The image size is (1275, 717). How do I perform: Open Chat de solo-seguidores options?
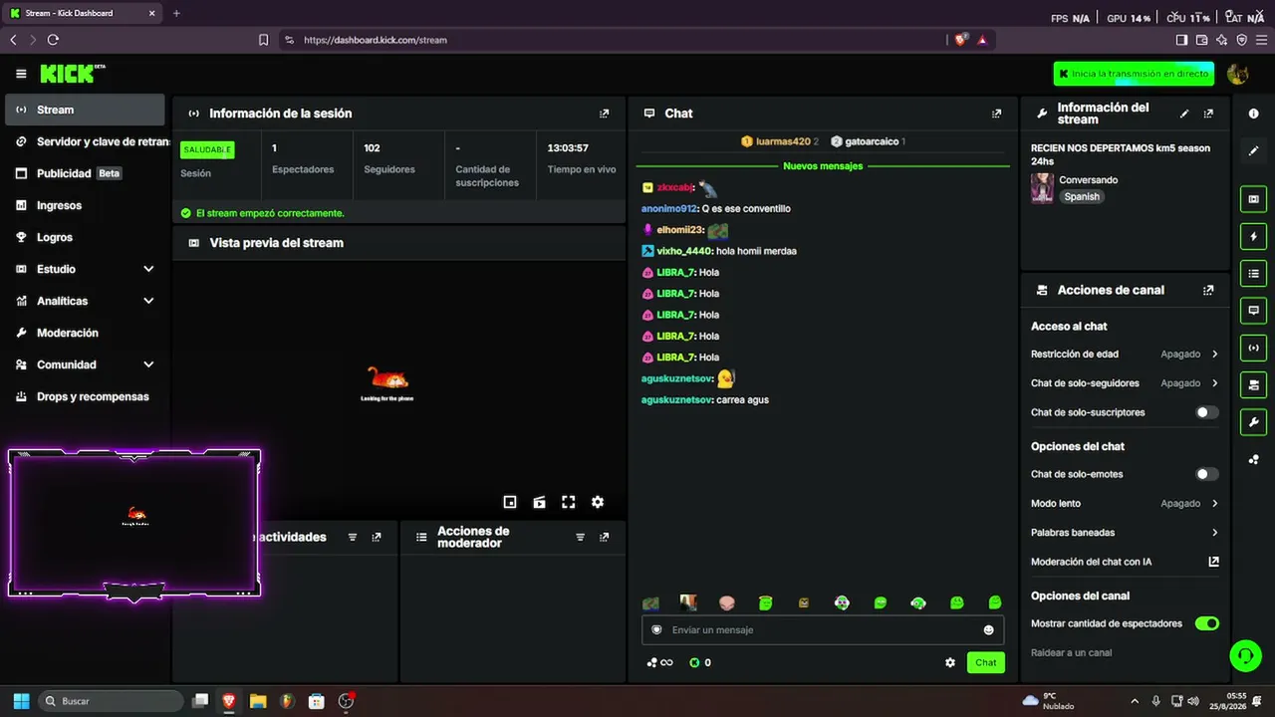coord(1126,383)
